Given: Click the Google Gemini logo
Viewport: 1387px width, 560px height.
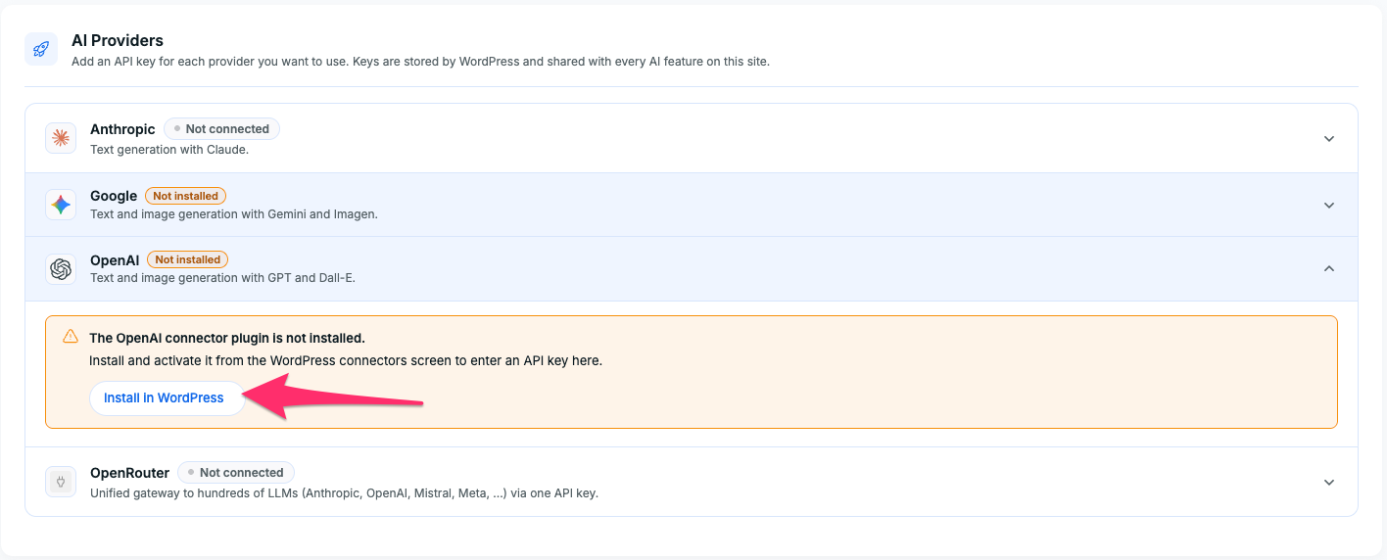Looking at the screenshot, I should click(x=61, y=205).
